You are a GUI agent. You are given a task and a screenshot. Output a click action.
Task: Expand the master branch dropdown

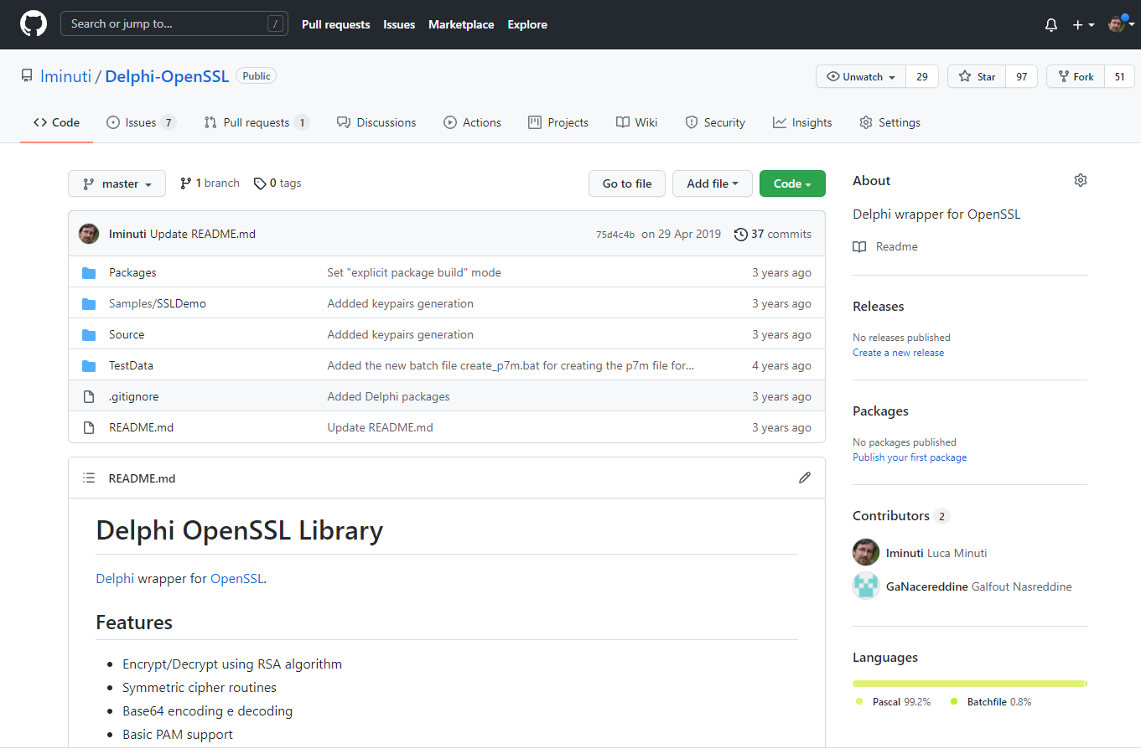(x=117, y=183)
